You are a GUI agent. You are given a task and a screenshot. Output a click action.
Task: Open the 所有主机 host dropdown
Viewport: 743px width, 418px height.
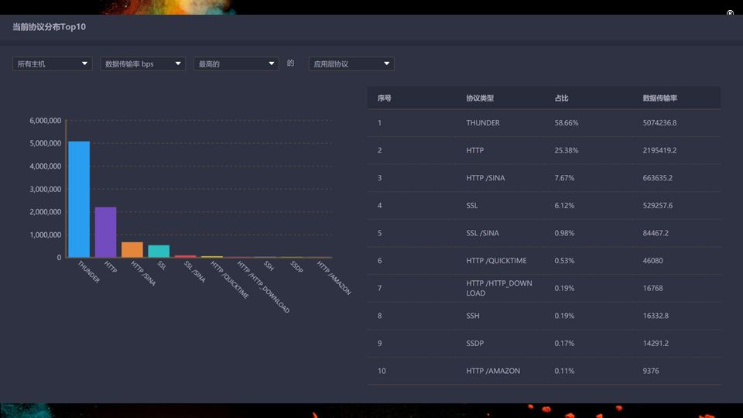tap(53, 63)
